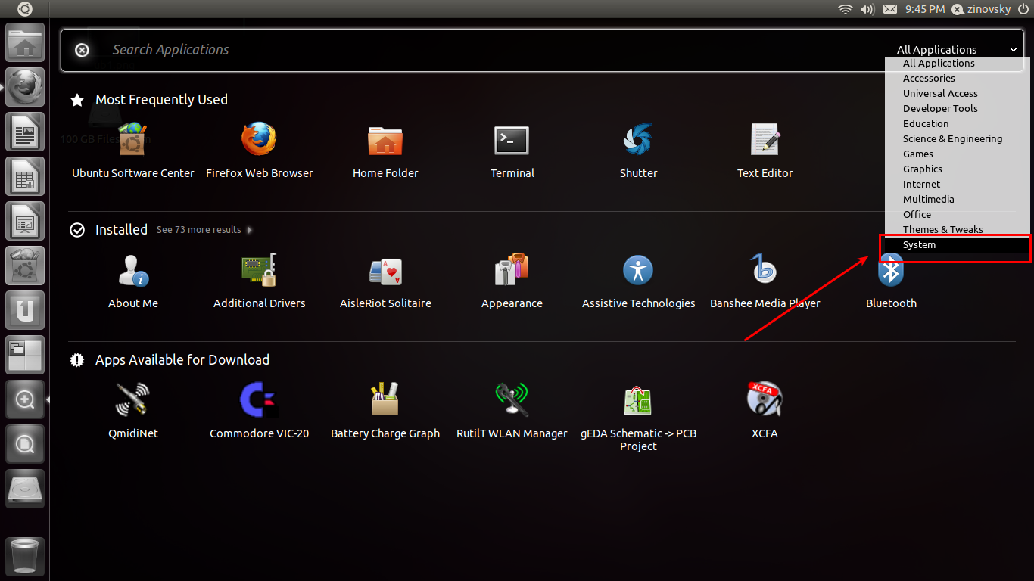Select RutilT WLAN Manager
This screenshot has width=1034, height=581.
pyautogui.click(x=512, y=412)
